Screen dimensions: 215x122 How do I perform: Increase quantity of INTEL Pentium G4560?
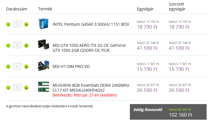point(26,24)
